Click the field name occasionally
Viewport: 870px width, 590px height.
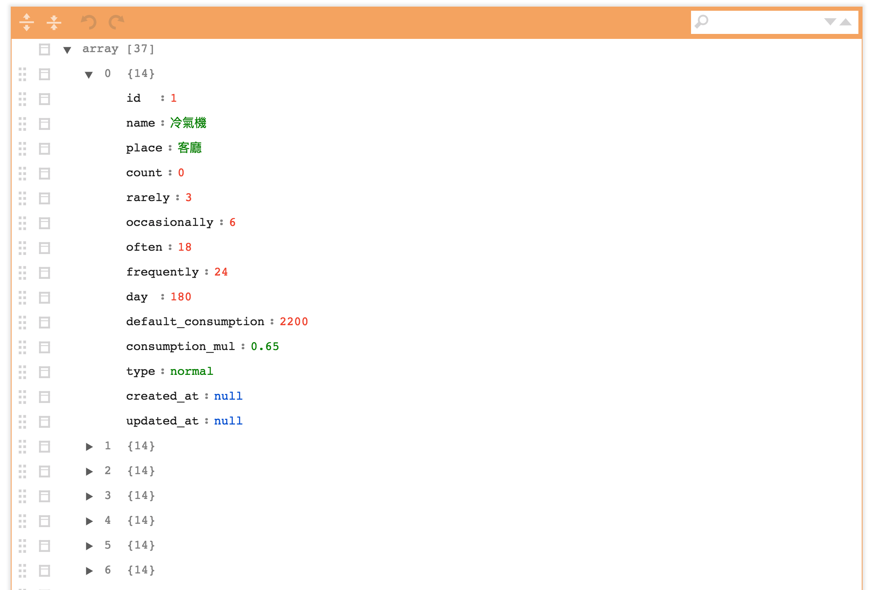(170, 223)
